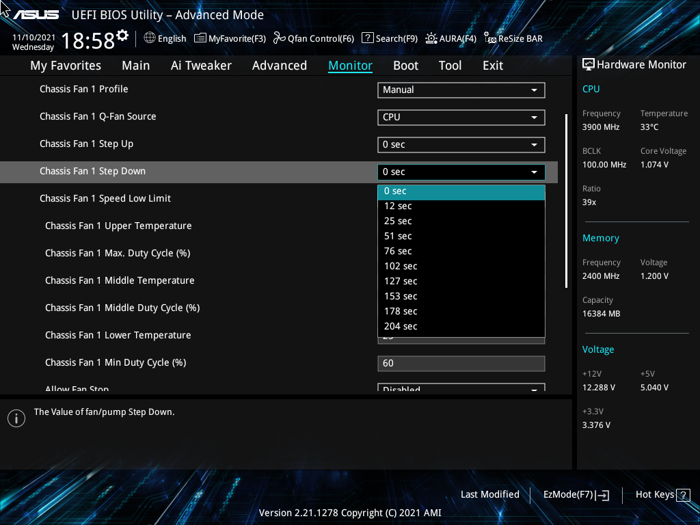Image resolution: width=700 pixels, height=525 pixels.
Task: Select the Monitor tab
Action: coord(351,66)
